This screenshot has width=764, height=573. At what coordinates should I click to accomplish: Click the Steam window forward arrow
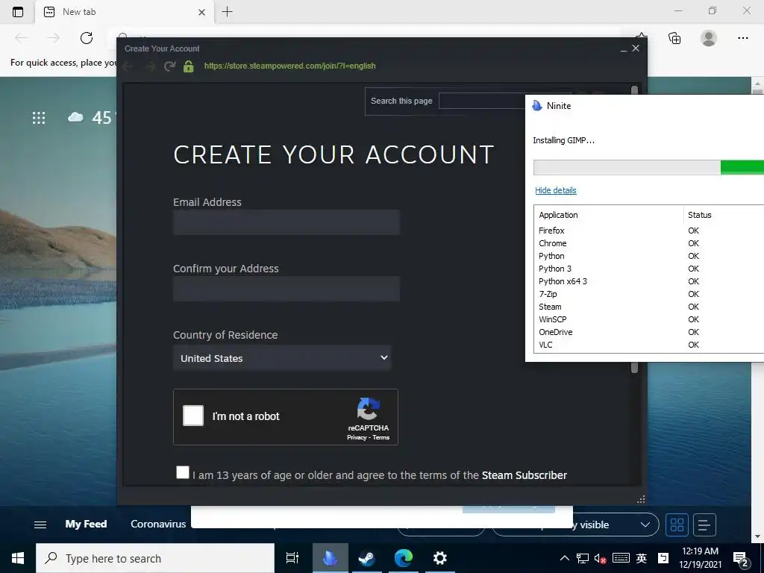coord(150,66)
